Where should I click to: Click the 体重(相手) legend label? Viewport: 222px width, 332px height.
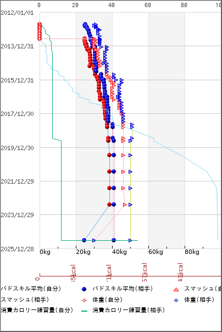(199, 300)
